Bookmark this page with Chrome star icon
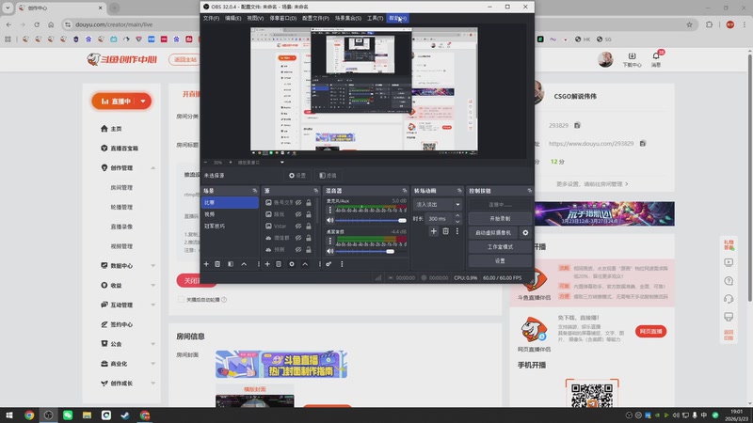 [690, 24]
